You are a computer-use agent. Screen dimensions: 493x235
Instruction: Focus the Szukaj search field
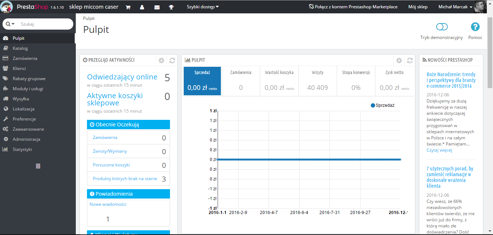(x=45, y=24)
